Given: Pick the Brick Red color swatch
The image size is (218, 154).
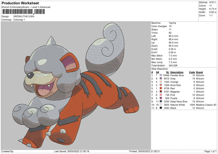Looking at the screenshot, I should [x=161, y=85].
